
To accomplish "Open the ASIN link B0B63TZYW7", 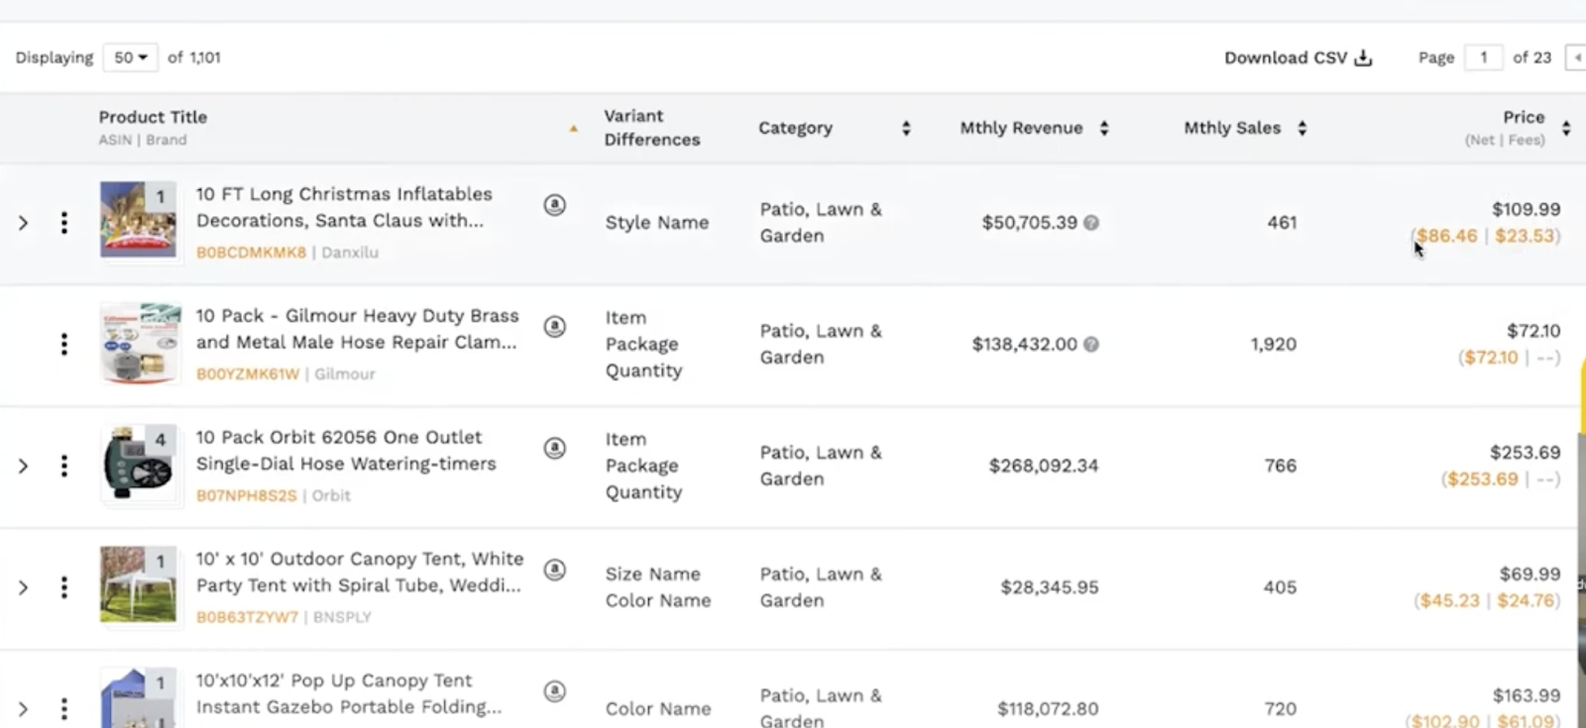I will point(247,617).
